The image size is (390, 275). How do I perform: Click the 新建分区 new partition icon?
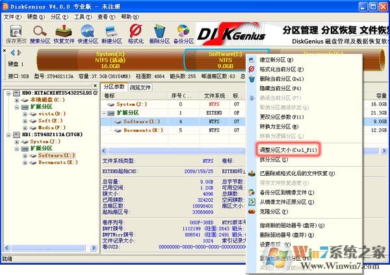(112, 32)
